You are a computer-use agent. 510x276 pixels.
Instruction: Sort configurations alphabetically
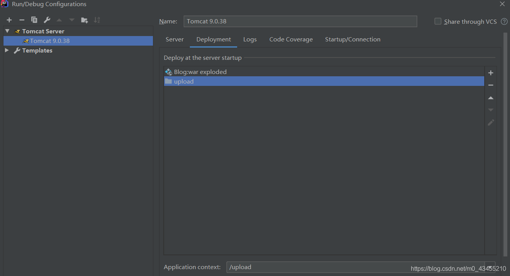click(x=97, y=20)
